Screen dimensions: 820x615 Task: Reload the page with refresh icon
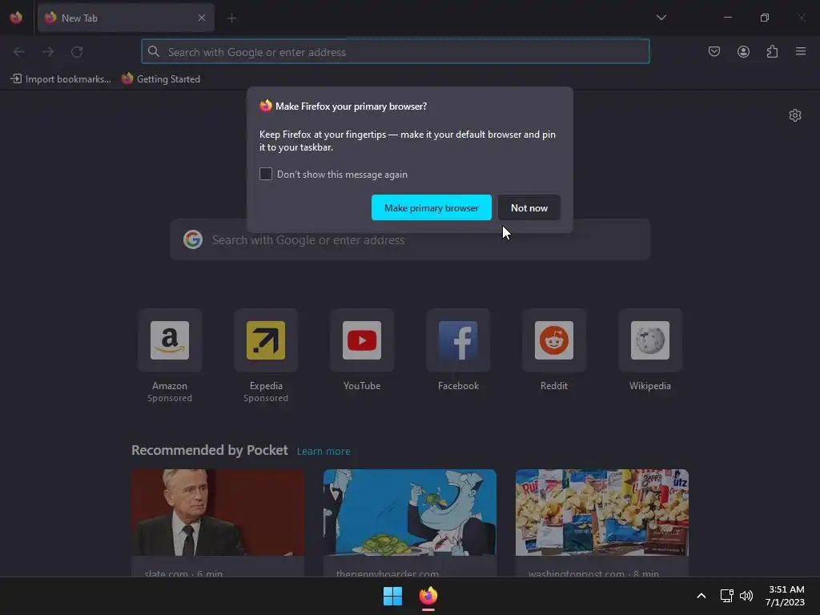(x=77, y=52)
